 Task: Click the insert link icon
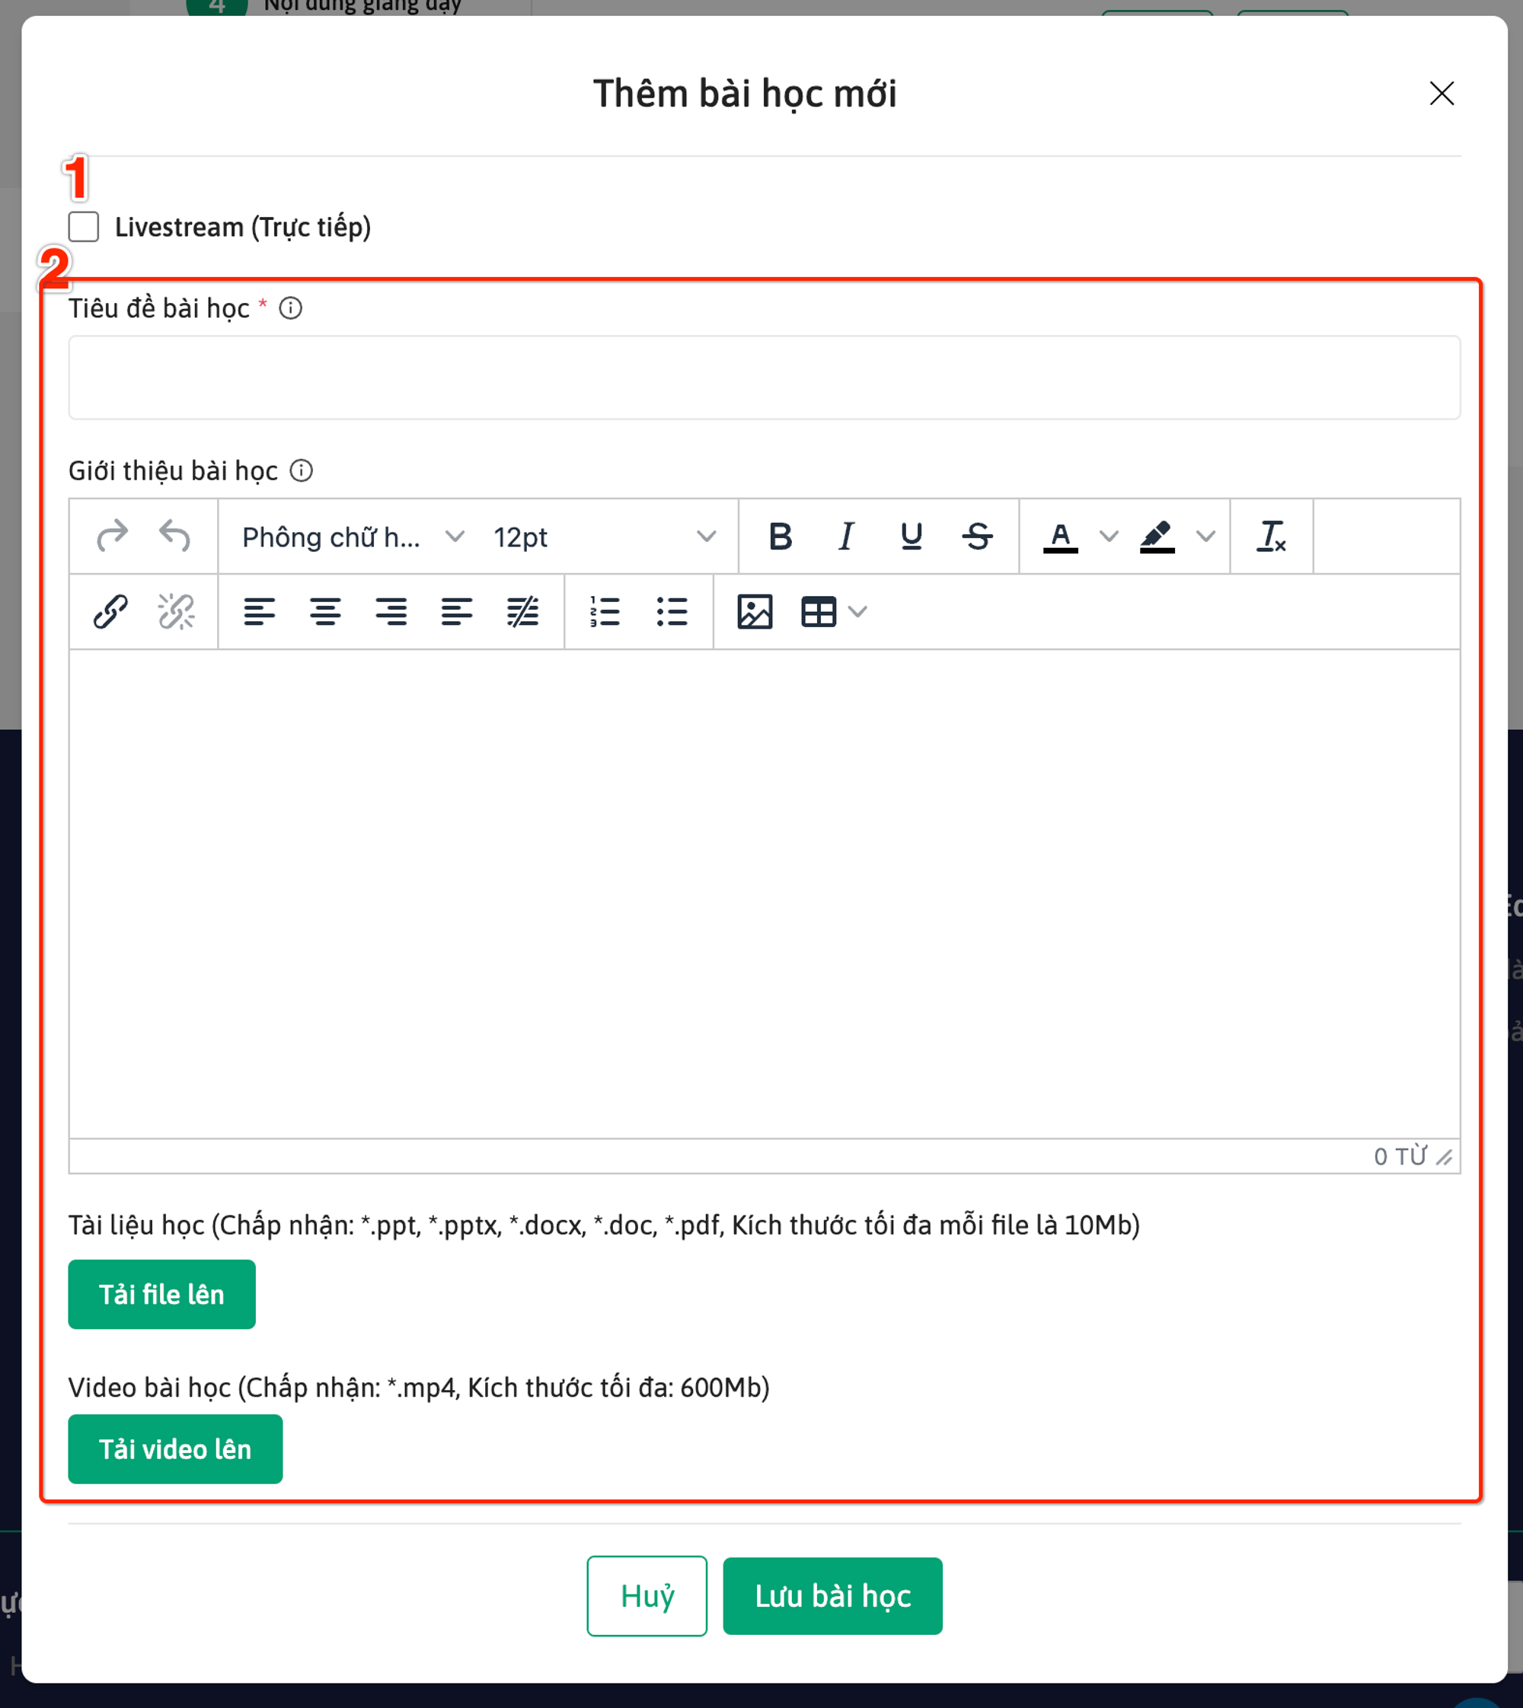[x=110, y=611]
